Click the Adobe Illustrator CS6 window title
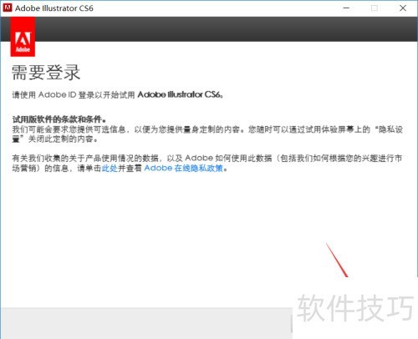Image resolution: width=418 pixels, height=339 pixels. [54, 8]
